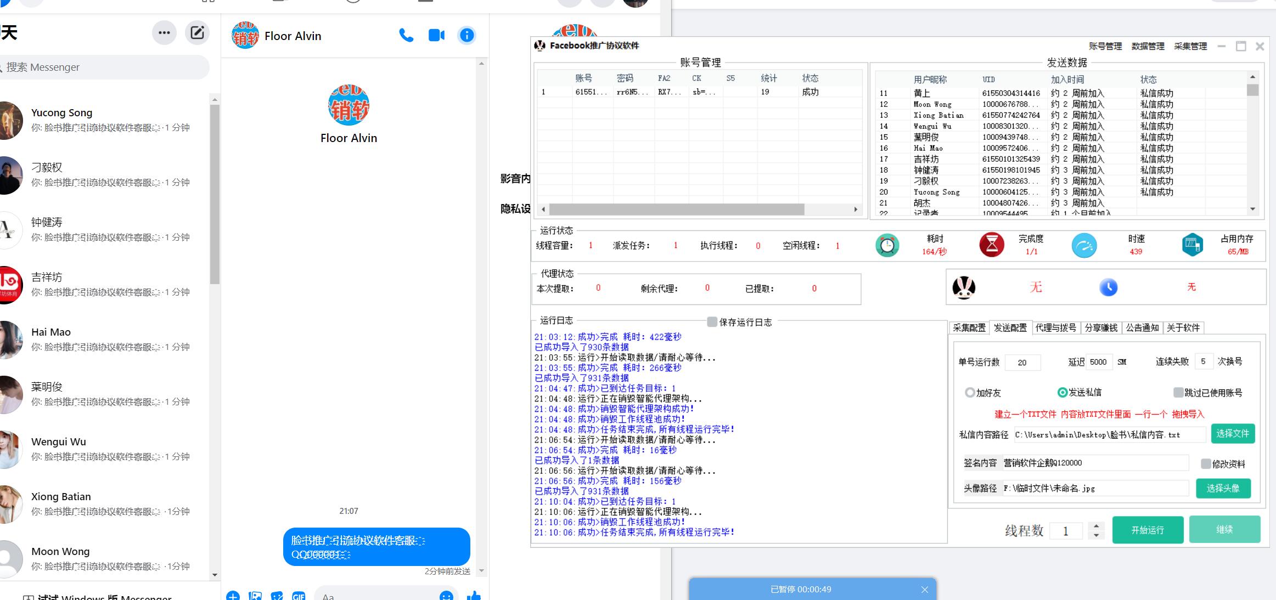Viewport: 1276px width, 600px height.
Task: Switch to the 采集配置 tab
Action: (969, 328)
